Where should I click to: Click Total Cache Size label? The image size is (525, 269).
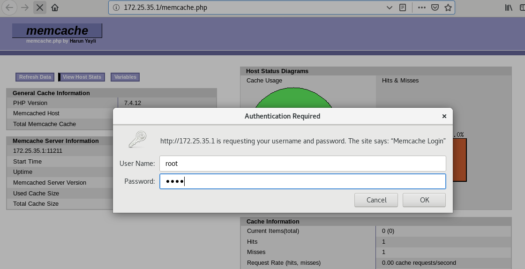pyautogui.click(x=36, y=204)
